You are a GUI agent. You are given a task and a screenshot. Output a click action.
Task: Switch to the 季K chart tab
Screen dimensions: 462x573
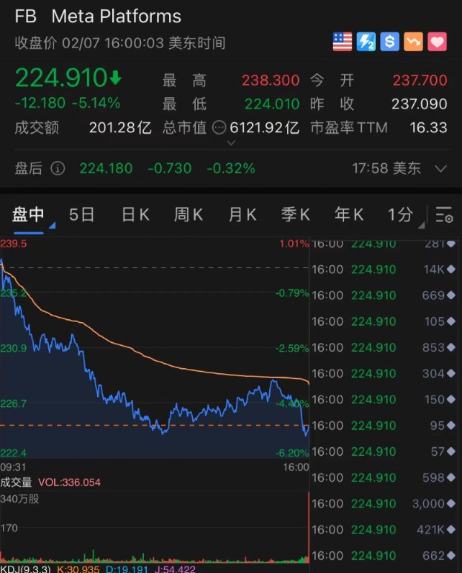296,214
